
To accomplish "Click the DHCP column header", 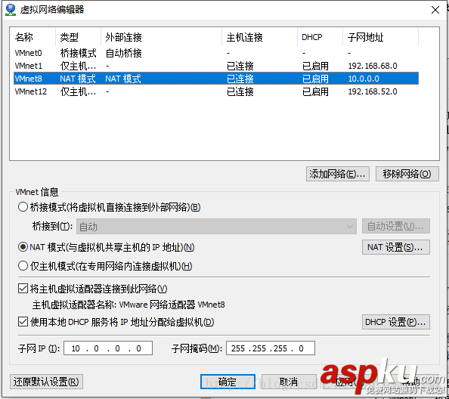I will pos(320,37).
